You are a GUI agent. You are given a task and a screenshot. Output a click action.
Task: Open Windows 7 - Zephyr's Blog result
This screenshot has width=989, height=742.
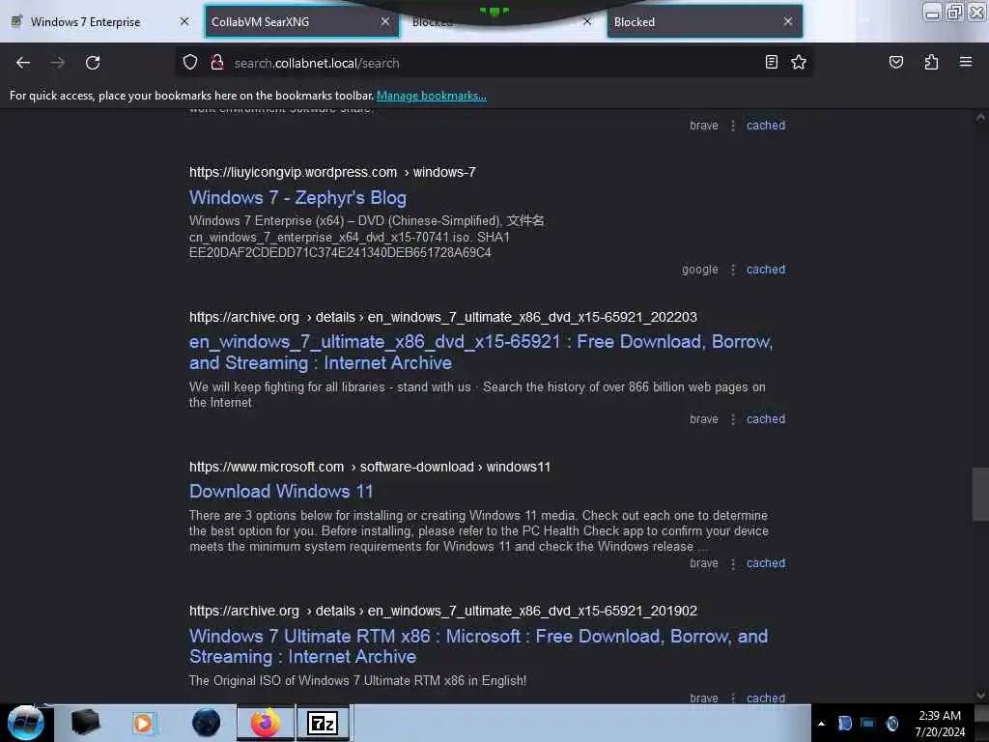pyautogui.click(x=297, y=197)
